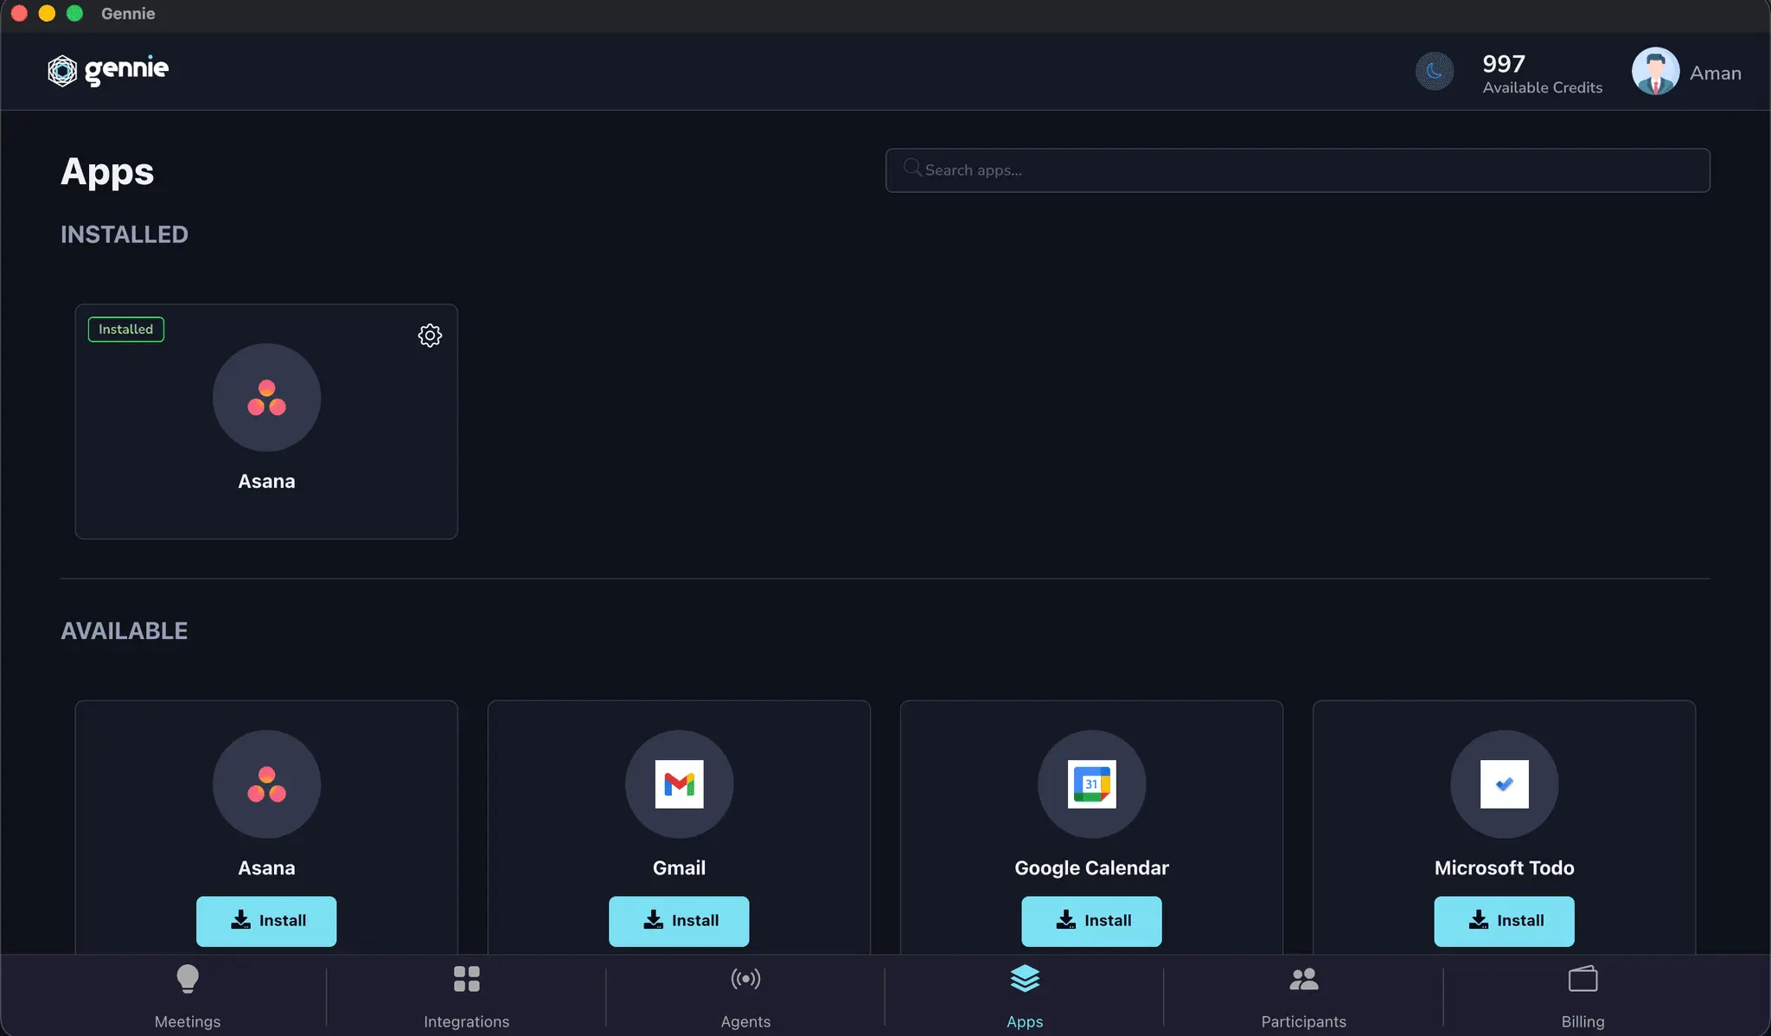Go to the Billing tab

tap(1582, 997)
